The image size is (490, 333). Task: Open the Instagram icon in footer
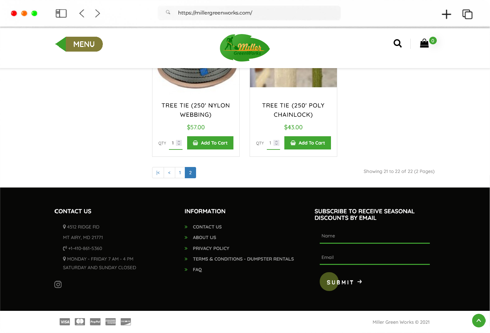[58, 284]
